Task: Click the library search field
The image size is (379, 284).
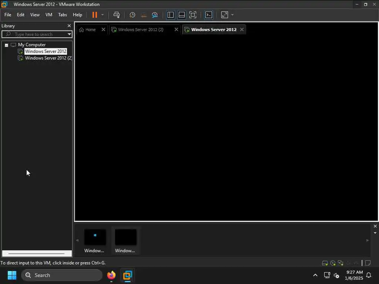Action: (x=36, y=34)
